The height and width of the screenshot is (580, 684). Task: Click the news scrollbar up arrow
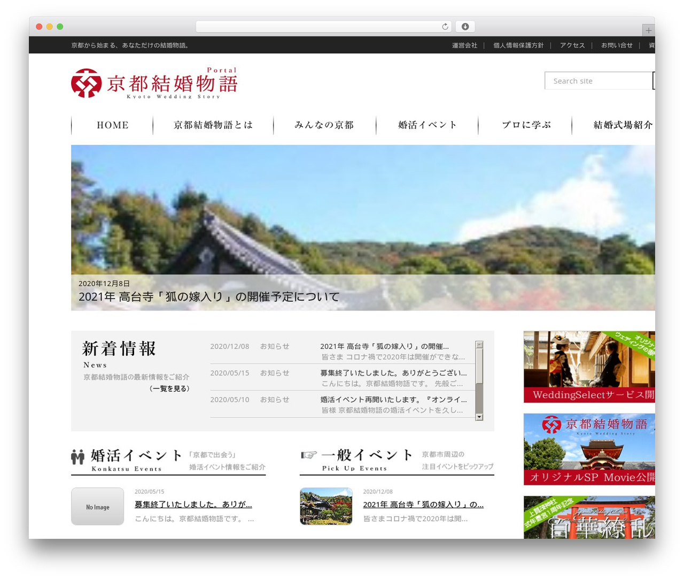479,345
